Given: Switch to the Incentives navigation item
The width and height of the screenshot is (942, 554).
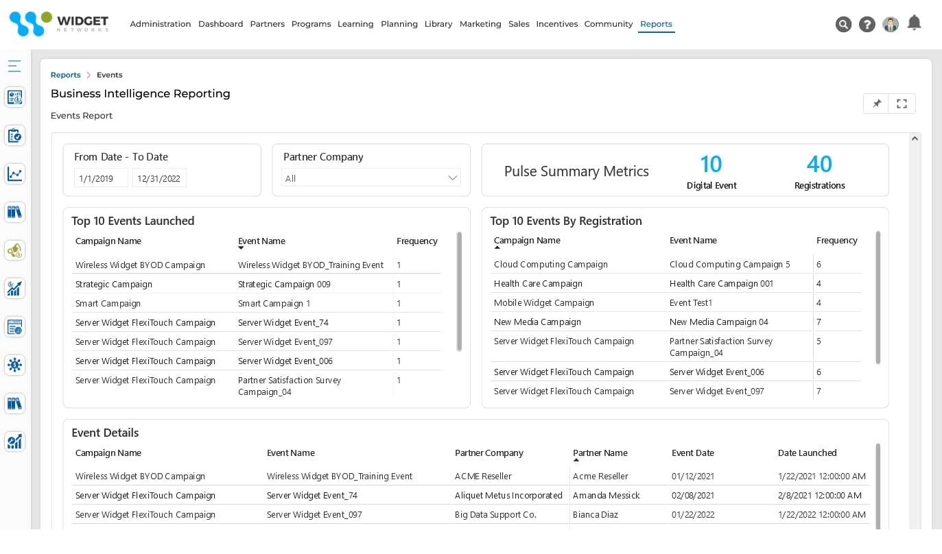Looking at the screenshot, I should 556,23.
